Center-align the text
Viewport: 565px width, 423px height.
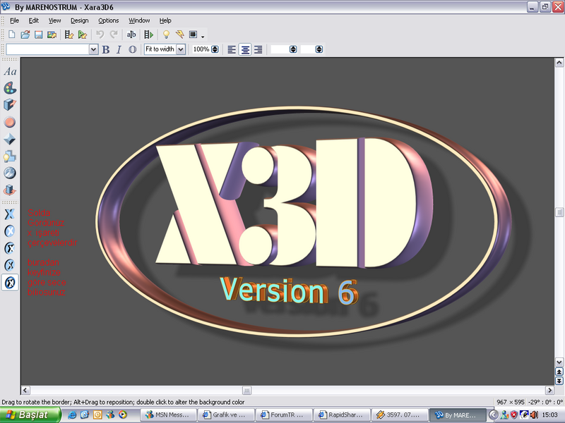click(x=245, y=49)
